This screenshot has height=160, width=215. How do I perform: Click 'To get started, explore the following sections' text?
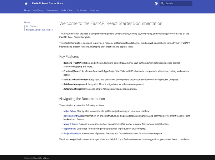coord(82,105)
